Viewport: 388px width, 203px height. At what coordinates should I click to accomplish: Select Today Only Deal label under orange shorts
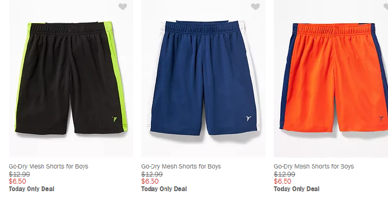(x=296, y=189)
